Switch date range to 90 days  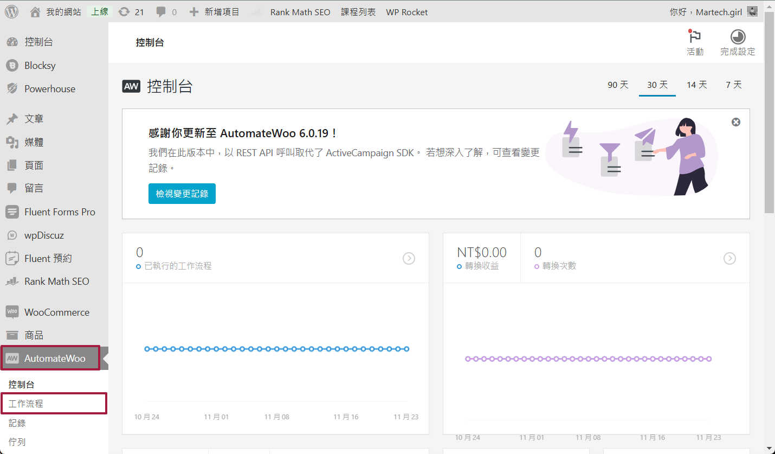618,85
